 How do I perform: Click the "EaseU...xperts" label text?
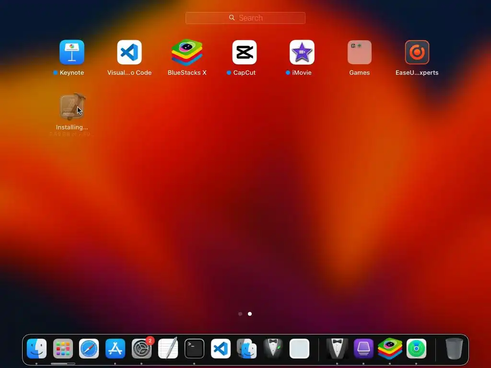pos(417,73)
